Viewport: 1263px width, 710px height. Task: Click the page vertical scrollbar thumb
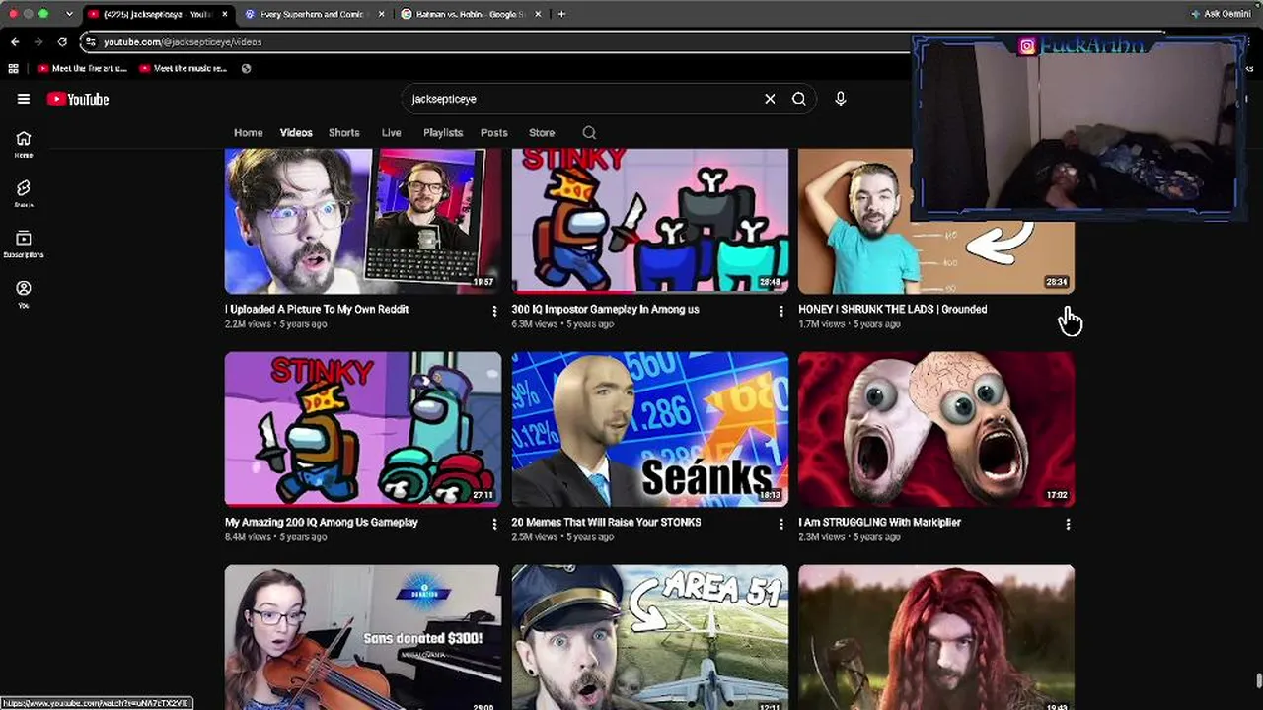click(1258, 682)
